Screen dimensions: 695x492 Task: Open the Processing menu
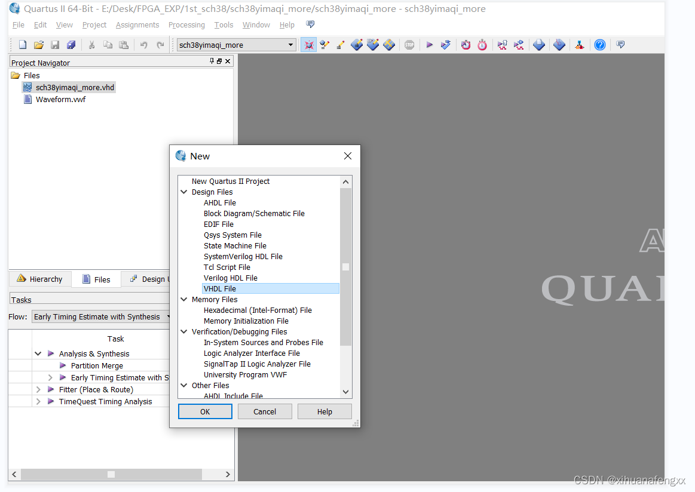(186, 25)
